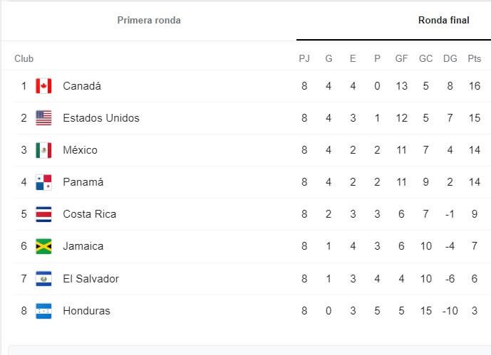Screen dimensions: 491x355
Task: Click the Panamá flag icon
Action: (44, 182)
